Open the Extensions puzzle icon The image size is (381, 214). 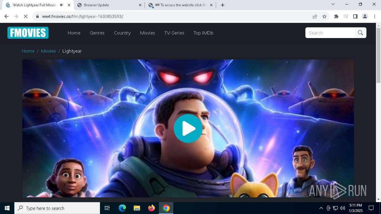click(x=336, y=16)
